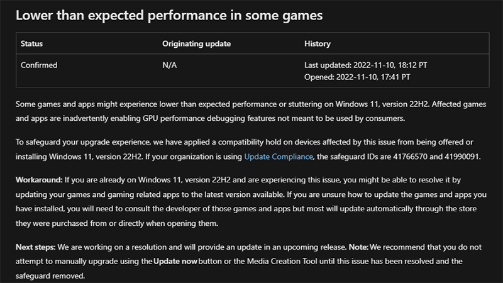Click the final line ending "safeguard removed"
503x283 pixels.
(x=50, y=275)
